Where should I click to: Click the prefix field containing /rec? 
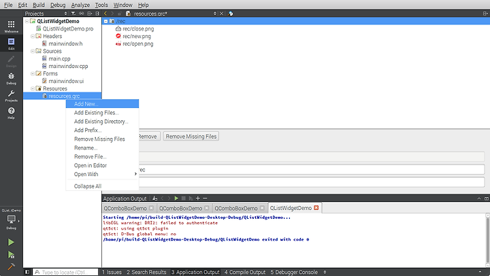coord(312,169)
